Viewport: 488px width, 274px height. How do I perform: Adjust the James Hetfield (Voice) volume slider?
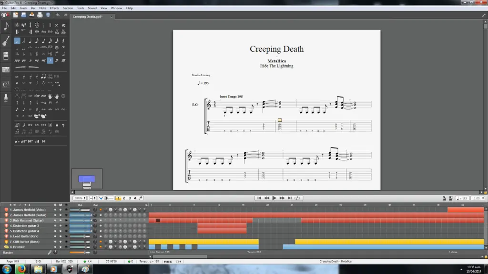point(80,210)
